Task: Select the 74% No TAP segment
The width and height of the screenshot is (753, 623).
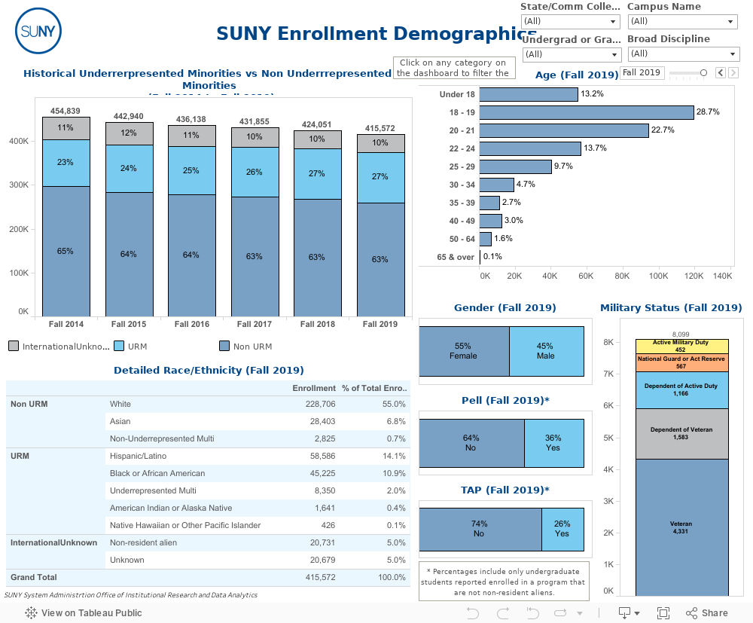Action: coord(480,530)
